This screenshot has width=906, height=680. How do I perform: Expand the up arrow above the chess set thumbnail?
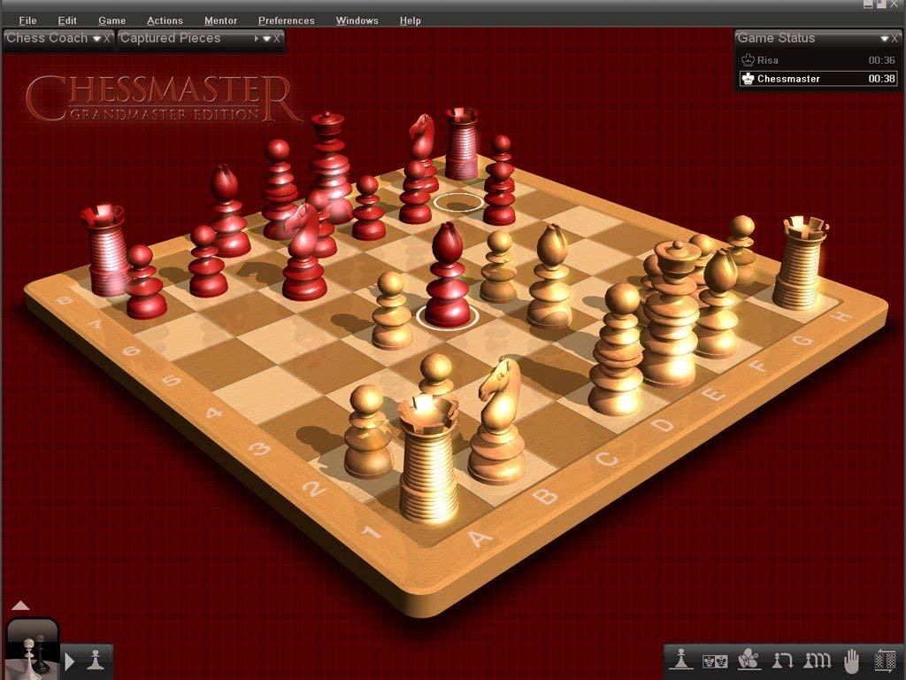click(x=20, y=607)
